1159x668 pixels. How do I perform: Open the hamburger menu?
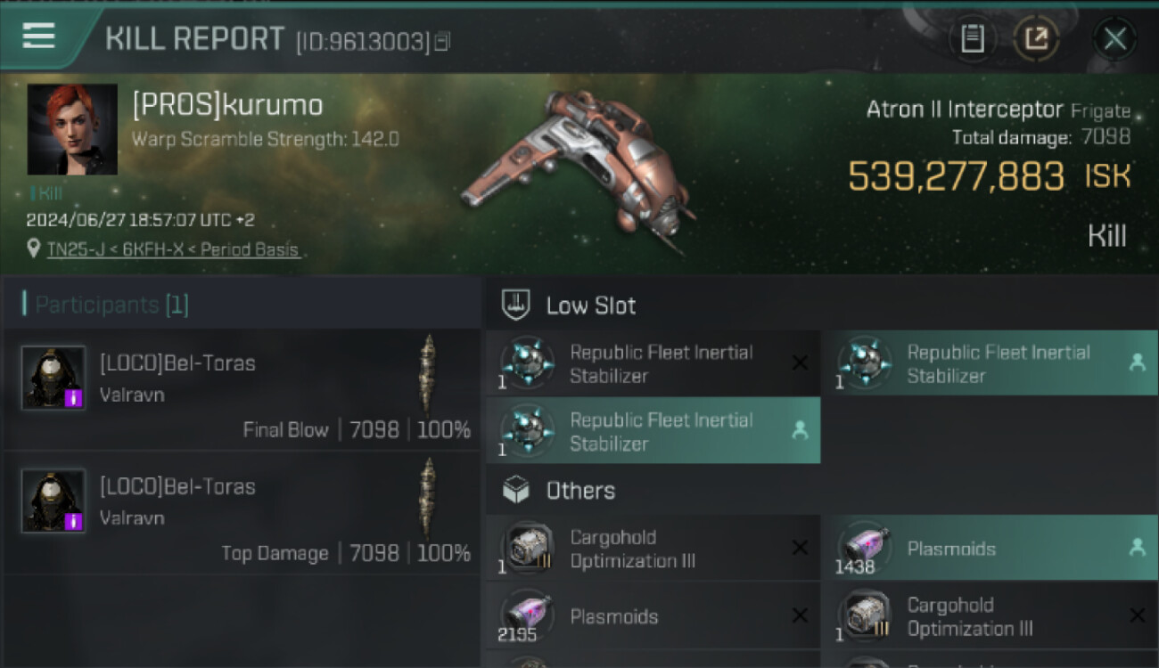pos(39,37)
